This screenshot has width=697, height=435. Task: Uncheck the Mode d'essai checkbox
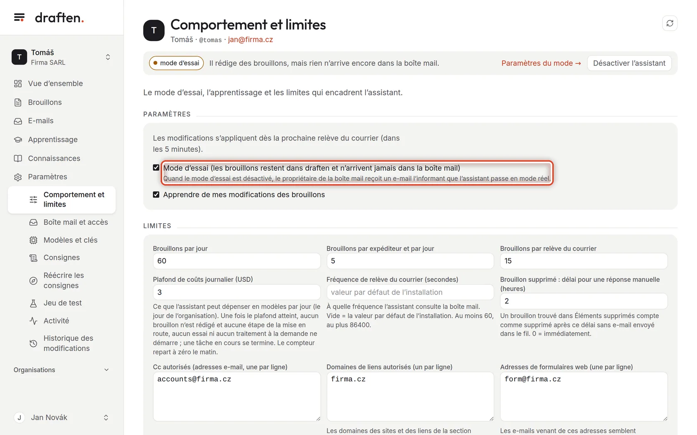[x=156, y=168]
